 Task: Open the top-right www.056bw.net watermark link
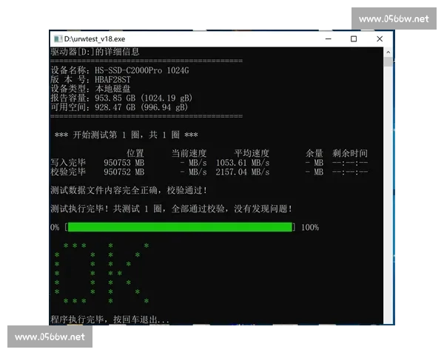[x=393, y=18]
